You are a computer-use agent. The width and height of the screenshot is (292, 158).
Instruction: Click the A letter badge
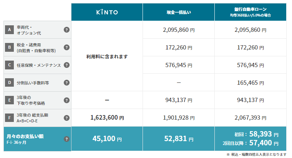tap(9, 30)
